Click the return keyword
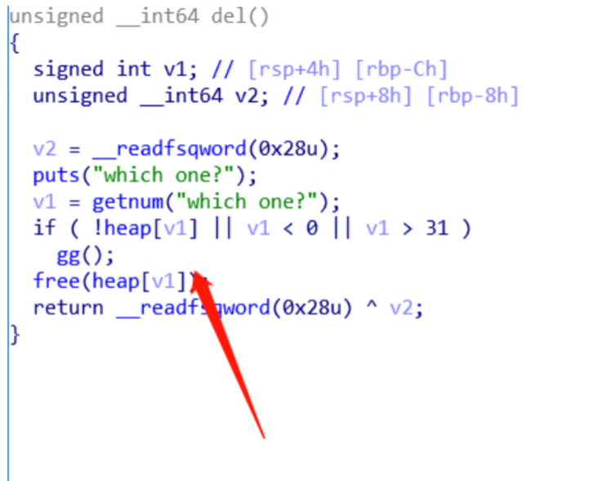Screen dimensions: 598x481 [x=69, y=308]
